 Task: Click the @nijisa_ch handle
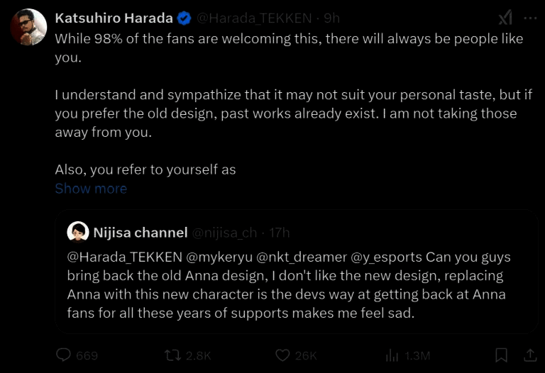(225, 233)
